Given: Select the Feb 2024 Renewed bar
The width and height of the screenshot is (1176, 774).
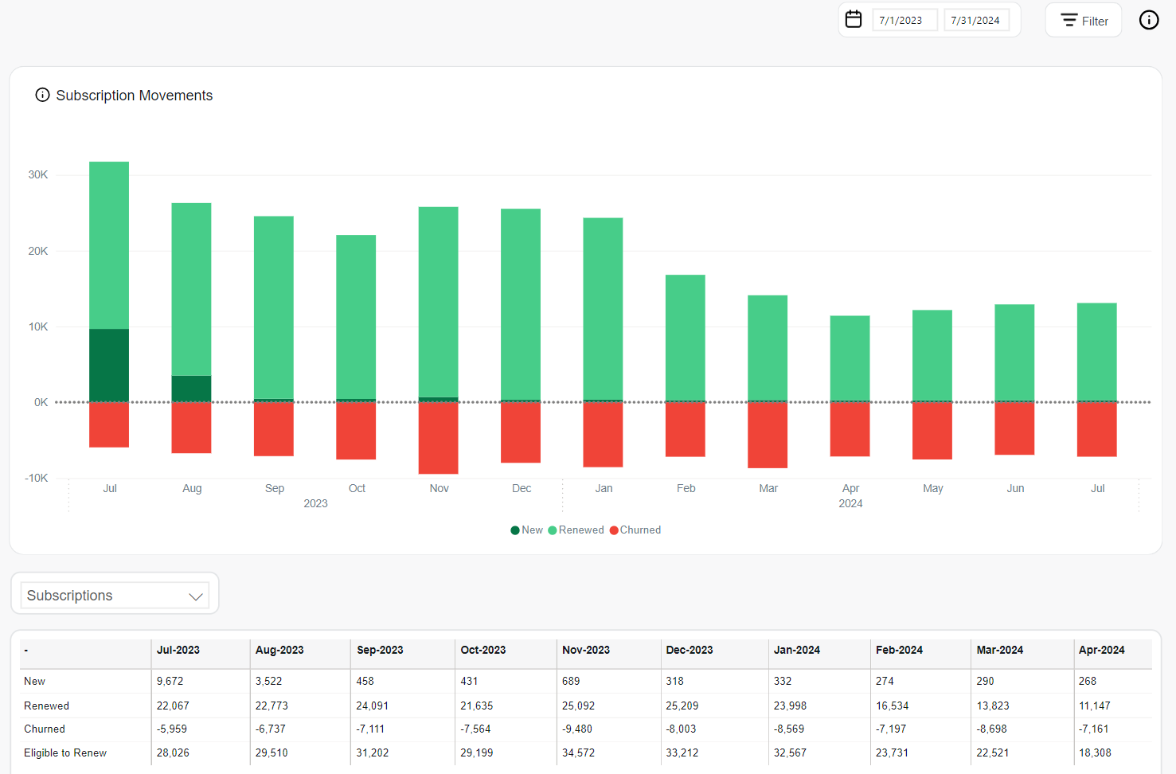Looking at the screenshot, I should [x=686, y=338].
